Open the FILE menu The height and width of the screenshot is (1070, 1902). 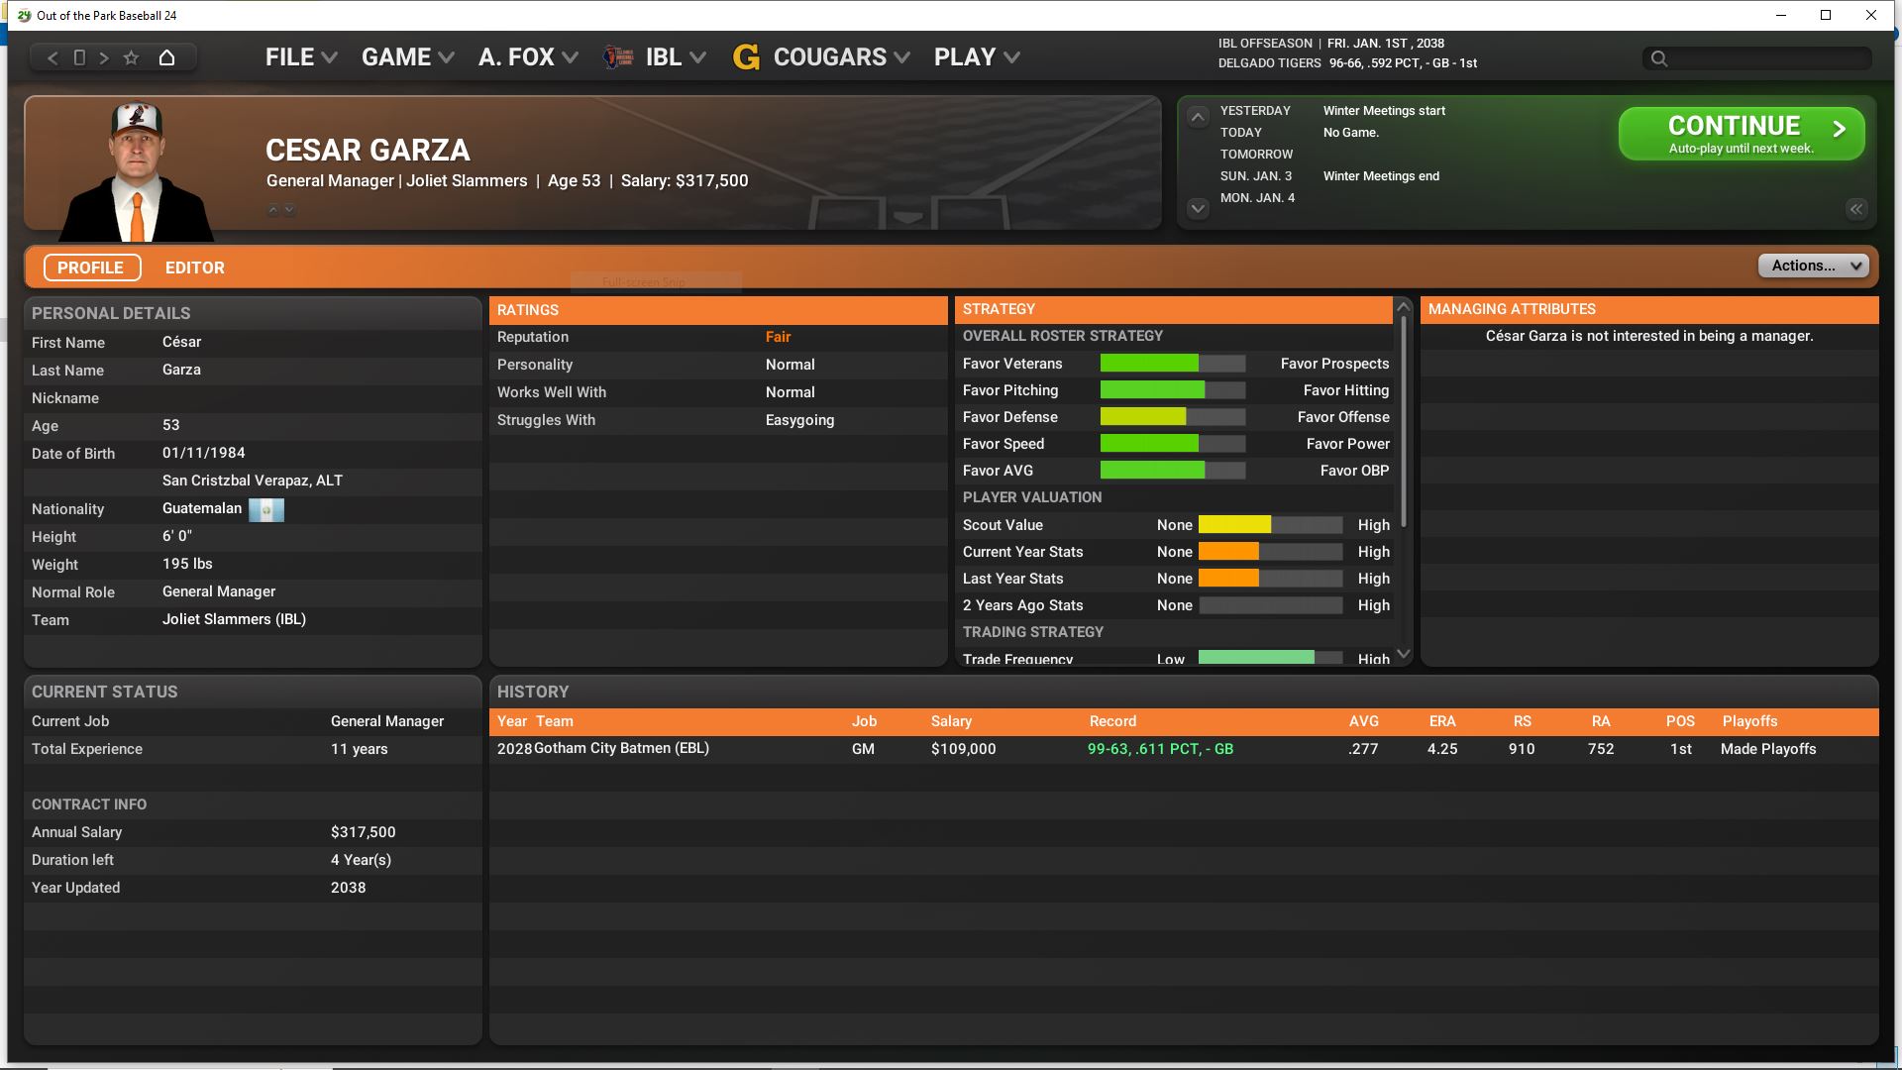tap(300, 57)
